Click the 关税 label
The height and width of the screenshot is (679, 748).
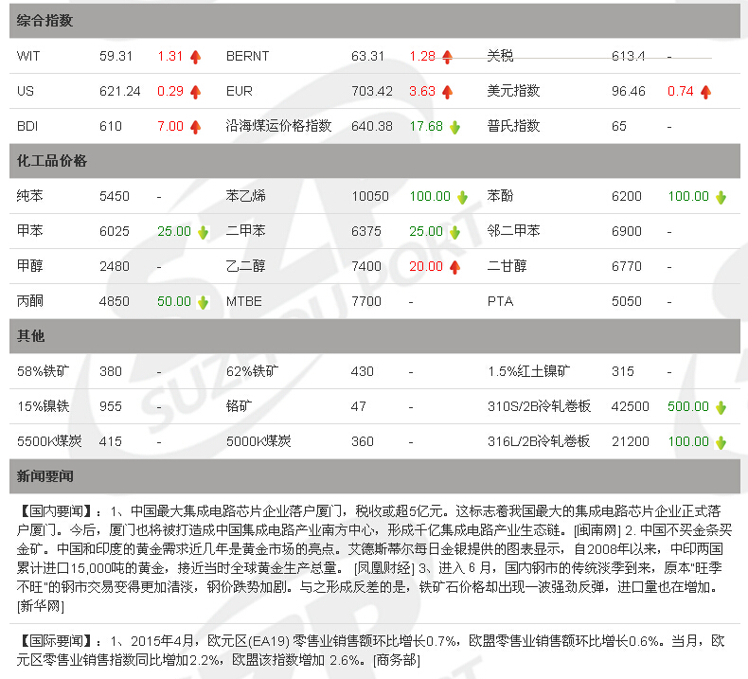[500, 56]
